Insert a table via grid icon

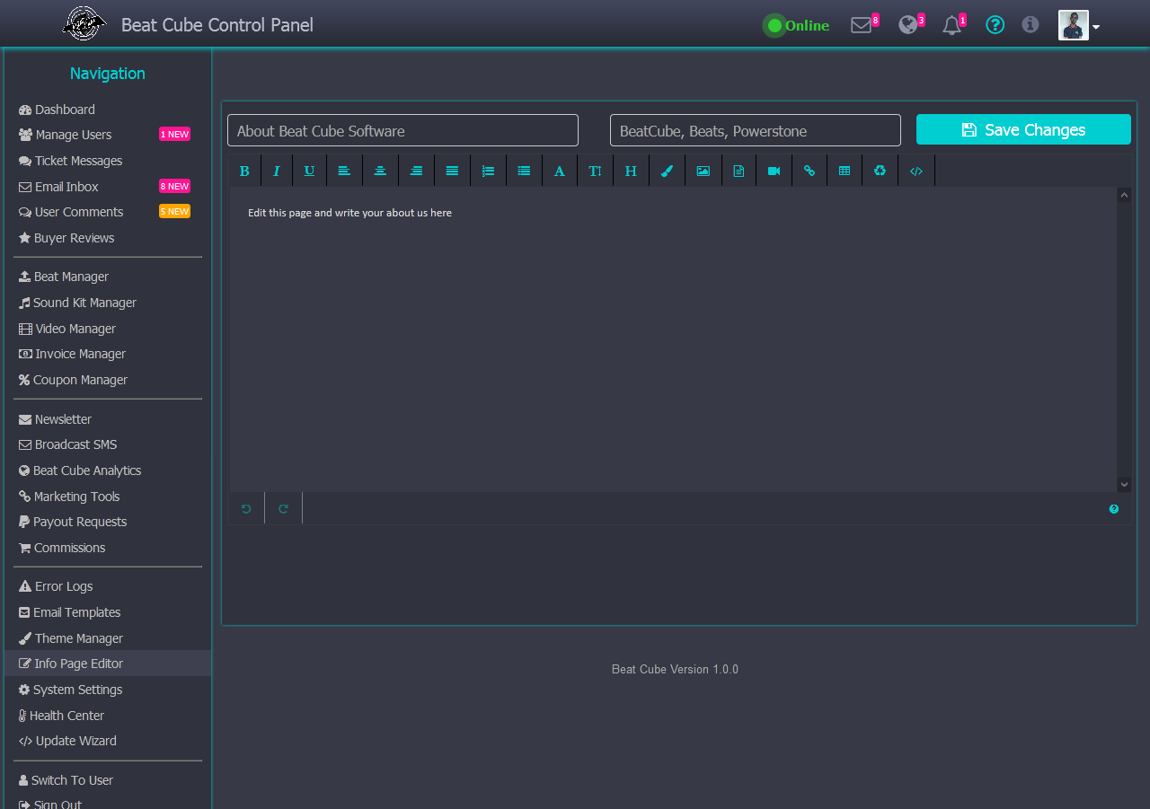click(x=845, y=171)
